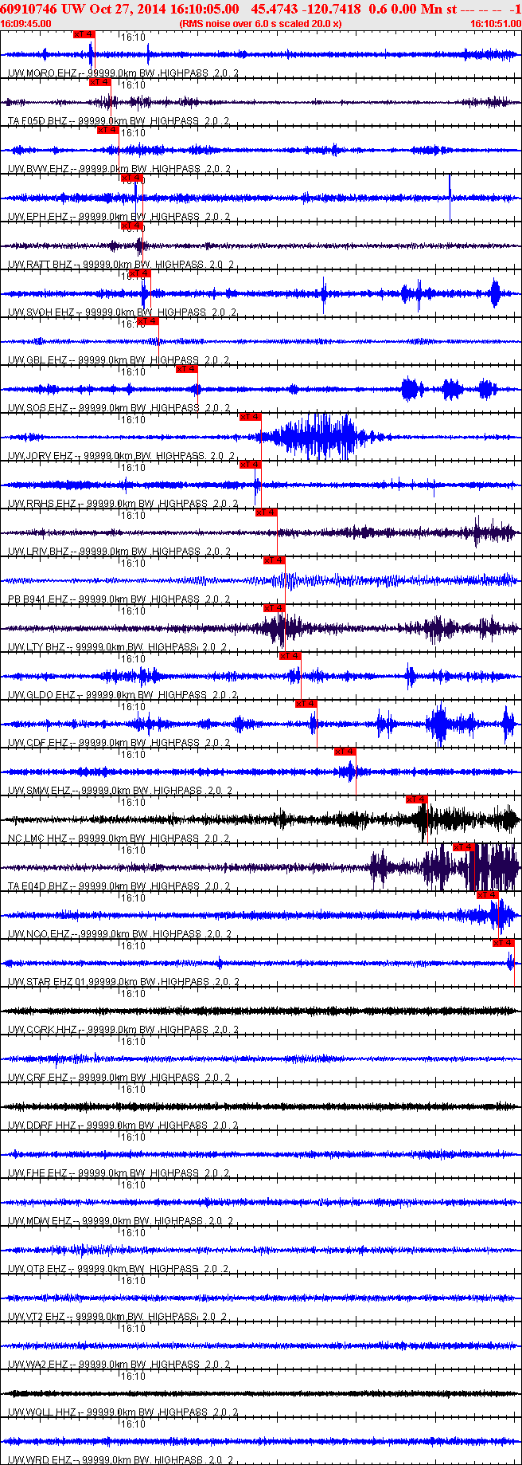The image size is (522, 1465).
Task: Click the UW.WOLL.HHZ station label
Action: click(124, 1412)
